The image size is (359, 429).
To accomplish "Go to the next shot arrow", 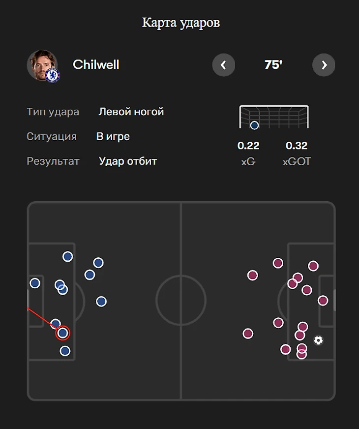I will (x=324, y=65).
